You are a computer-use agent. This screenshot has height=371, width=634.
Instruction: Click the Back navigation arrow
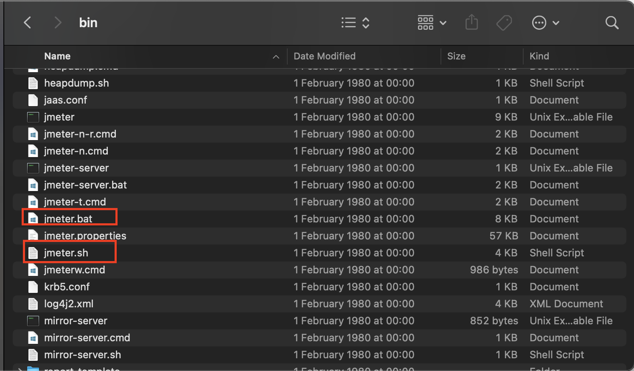28,22
